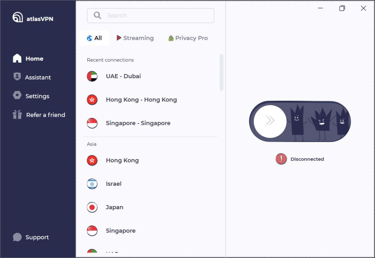Close the atlasVPN window
375x258 pixels.
pos(363,8)
